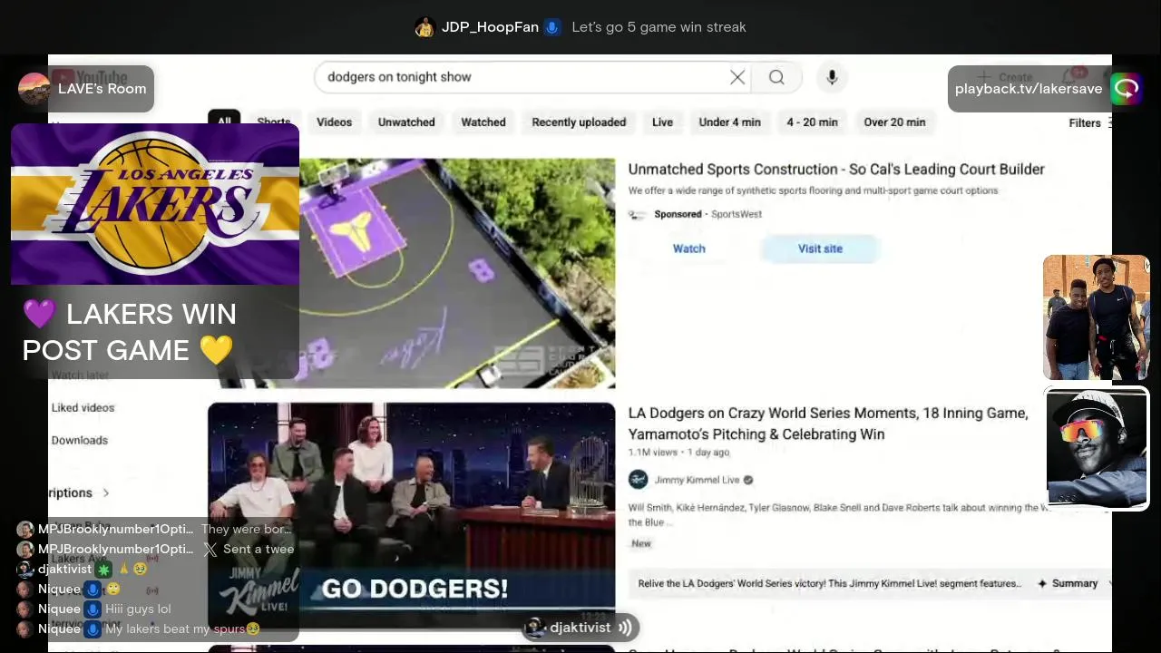The image size is (1161, 653).
Task: Open the LA Dodgers on Crazy World Series video title
Action: (x=828, y=424)
